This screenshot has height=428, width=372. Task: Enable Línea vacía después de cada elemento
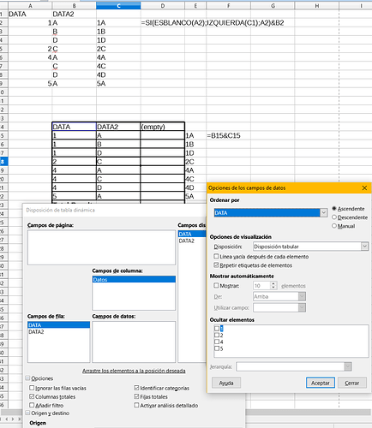pos(216,256)
